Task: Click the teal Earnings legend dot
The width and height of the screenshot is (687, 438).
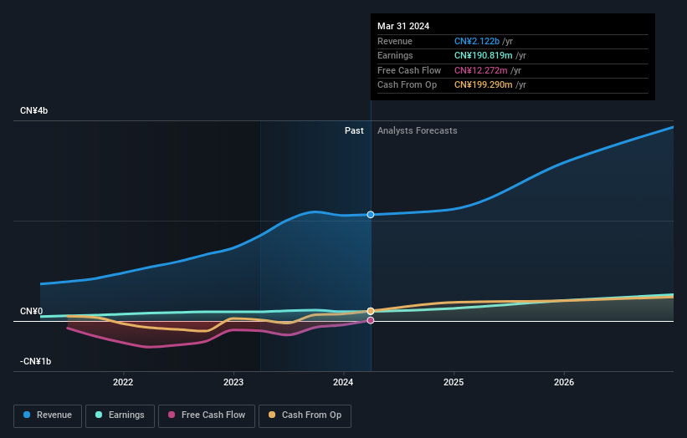Action: point(99,415)
